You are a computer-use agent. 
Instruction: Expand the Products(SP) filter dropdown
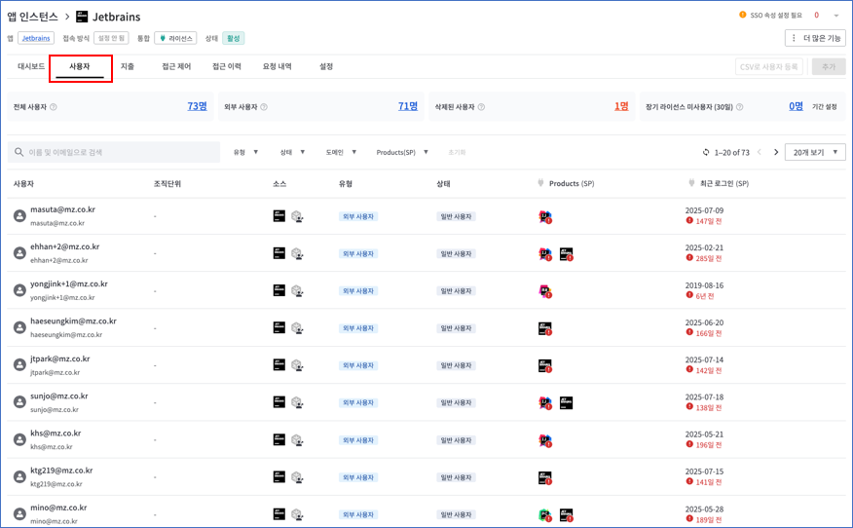[402, 153]
